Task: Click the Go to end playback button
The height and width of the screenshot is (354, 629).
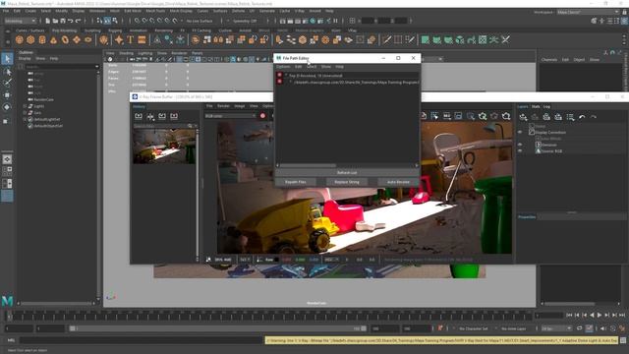Action: (622, 316)
